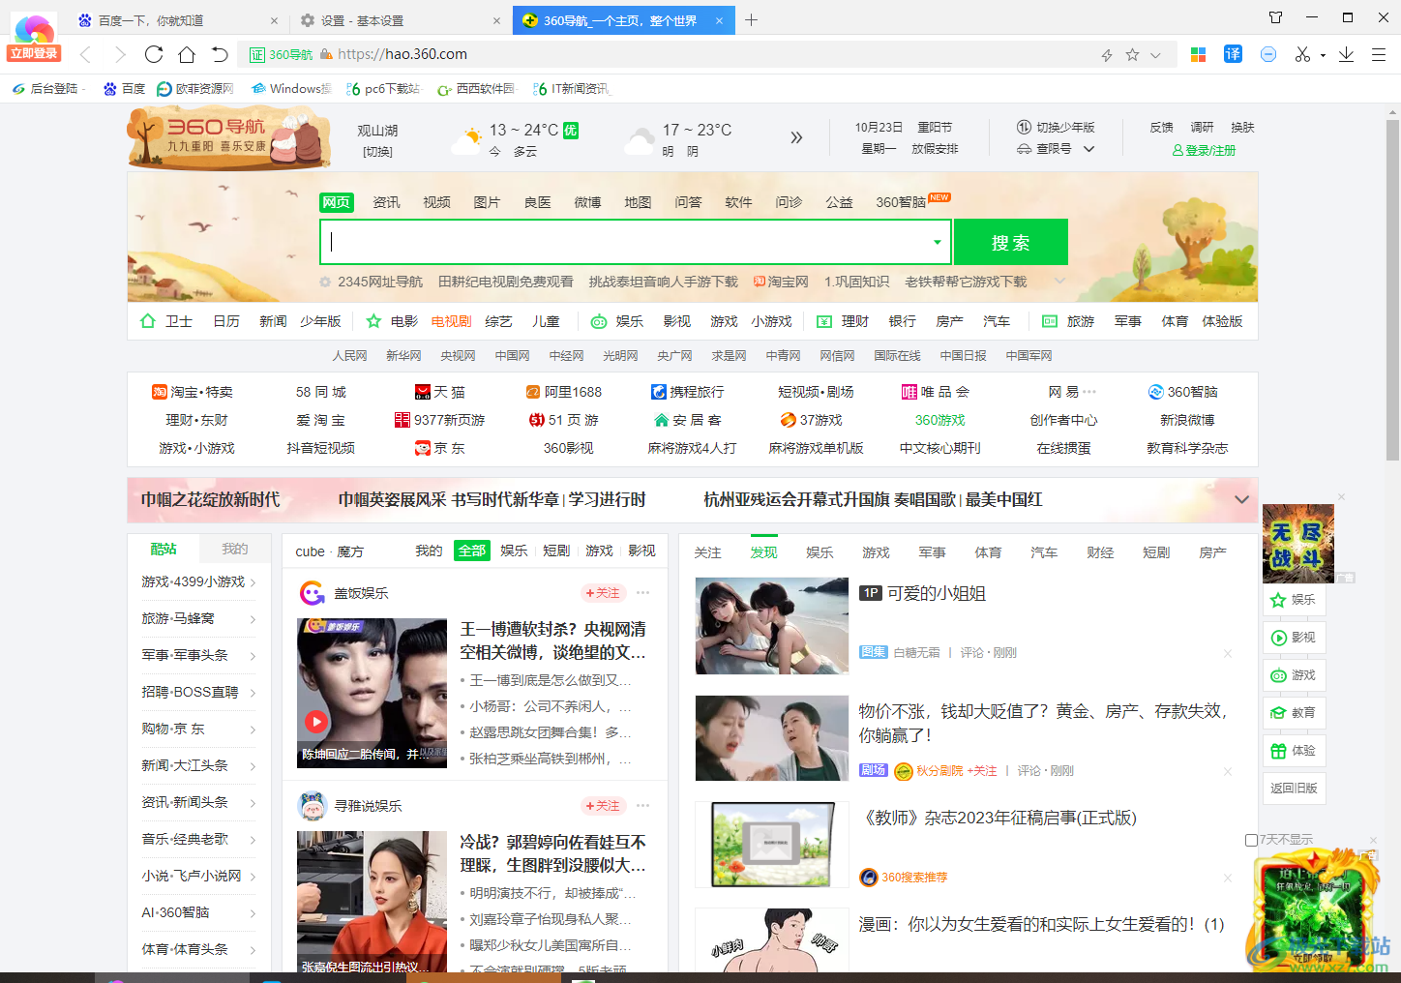This screenshot has height=983, width=1401.
Task: Expand the 查限号 dropdown
Action: point(1088,149)
